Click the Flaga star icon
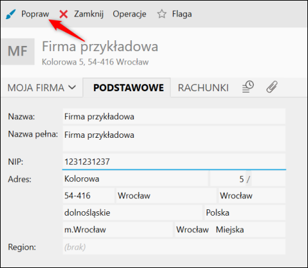The width and height of the screenshot is (308, 268). (162, 14)
